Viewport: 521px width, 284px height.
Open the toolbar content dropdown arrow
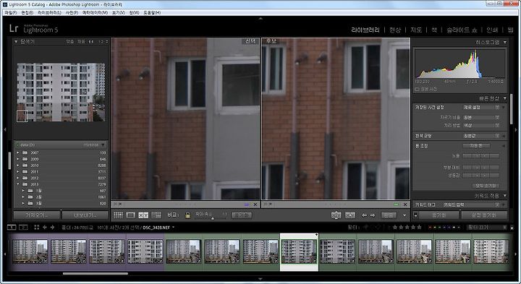[x=404, y=215]
